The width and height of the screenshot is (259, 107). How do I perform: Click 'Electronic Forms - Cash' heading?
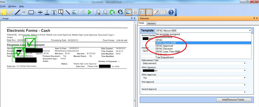click(x=28, y=31)
